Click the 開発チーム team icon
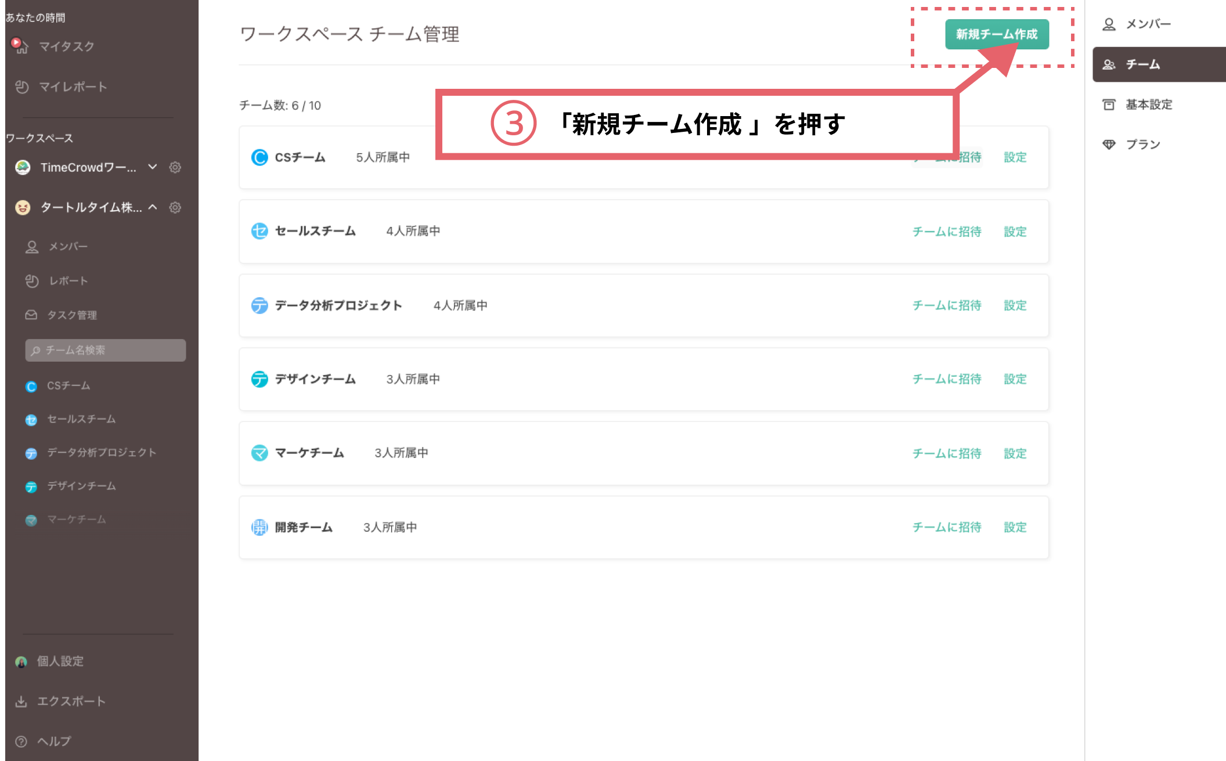Image resolution: width=1226 pixels, height=761 pixels. [259, 527]
